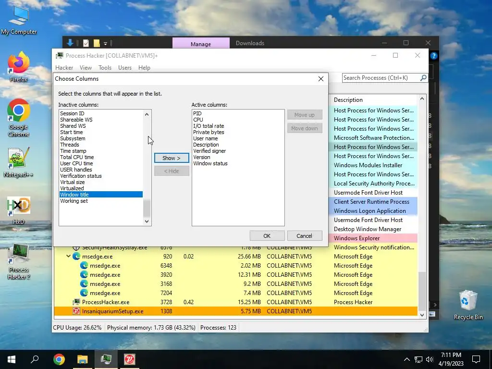This screenshot has height=369, width=492.
Task: Select the ProcessHacker.exe process row
Action: pyautogui.click(x=235, y=302)
